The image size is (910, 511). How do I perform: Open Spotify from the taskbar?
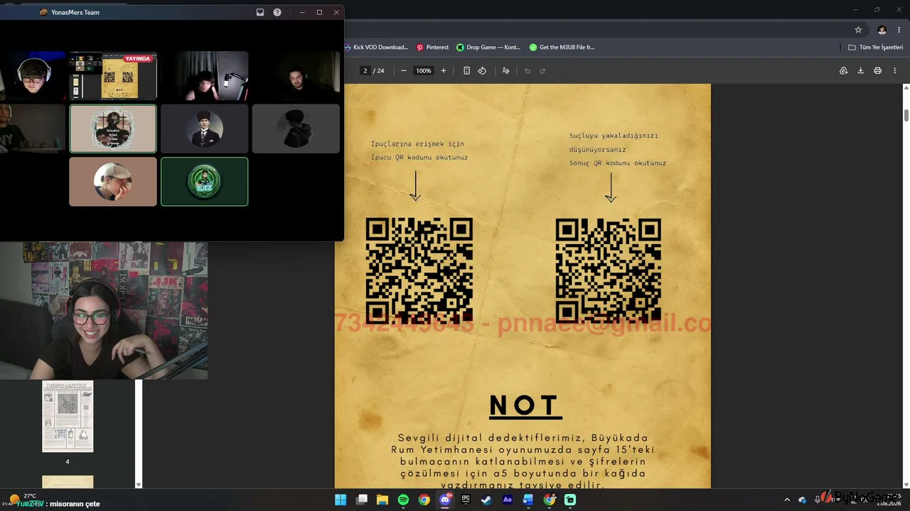[403, 500]
